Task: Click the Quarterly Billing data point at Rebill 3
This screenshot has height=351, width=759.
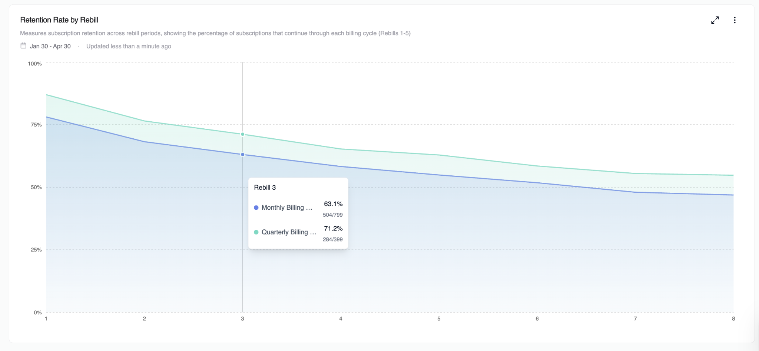Action: [242, 134]
